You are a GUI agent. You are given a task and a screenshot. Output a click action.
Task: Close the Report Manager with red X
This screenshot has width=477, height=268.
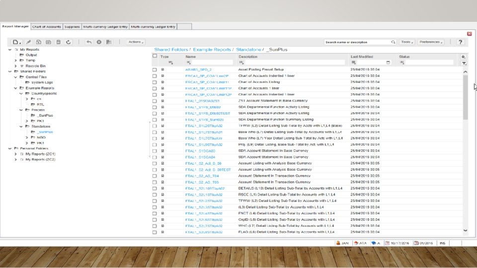point(470,34)
